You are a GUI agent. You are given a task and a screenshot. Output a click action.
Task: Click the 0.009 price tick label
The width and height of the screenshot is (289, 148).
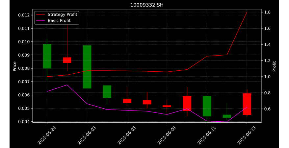click(x=24, y=55)
